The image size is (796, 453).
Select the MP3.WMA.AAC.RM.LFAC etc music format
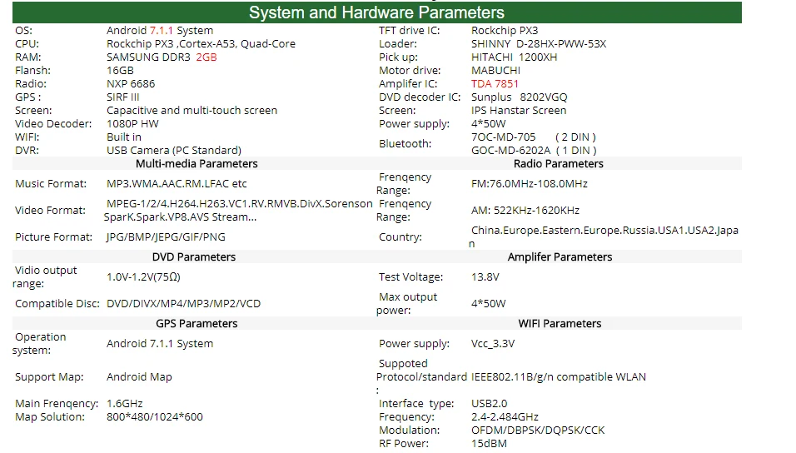177,184
